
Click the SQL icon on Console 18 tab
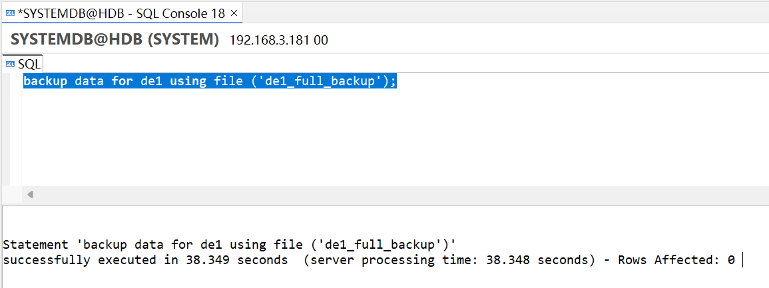(10, 14)
